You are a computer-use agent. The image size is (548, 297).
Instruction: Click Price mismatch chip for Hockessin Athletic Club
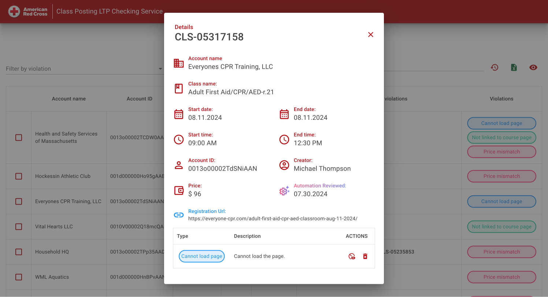point(501,176)
